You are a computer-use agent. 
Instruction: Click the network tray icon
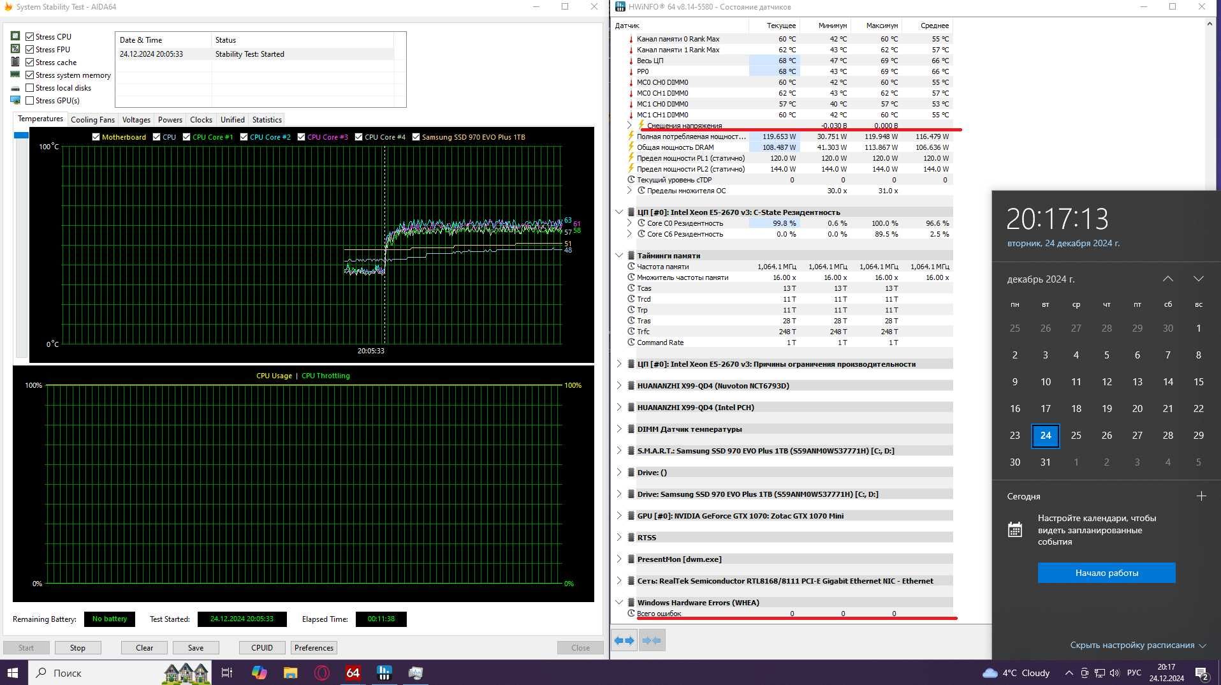coord(1100,673)
